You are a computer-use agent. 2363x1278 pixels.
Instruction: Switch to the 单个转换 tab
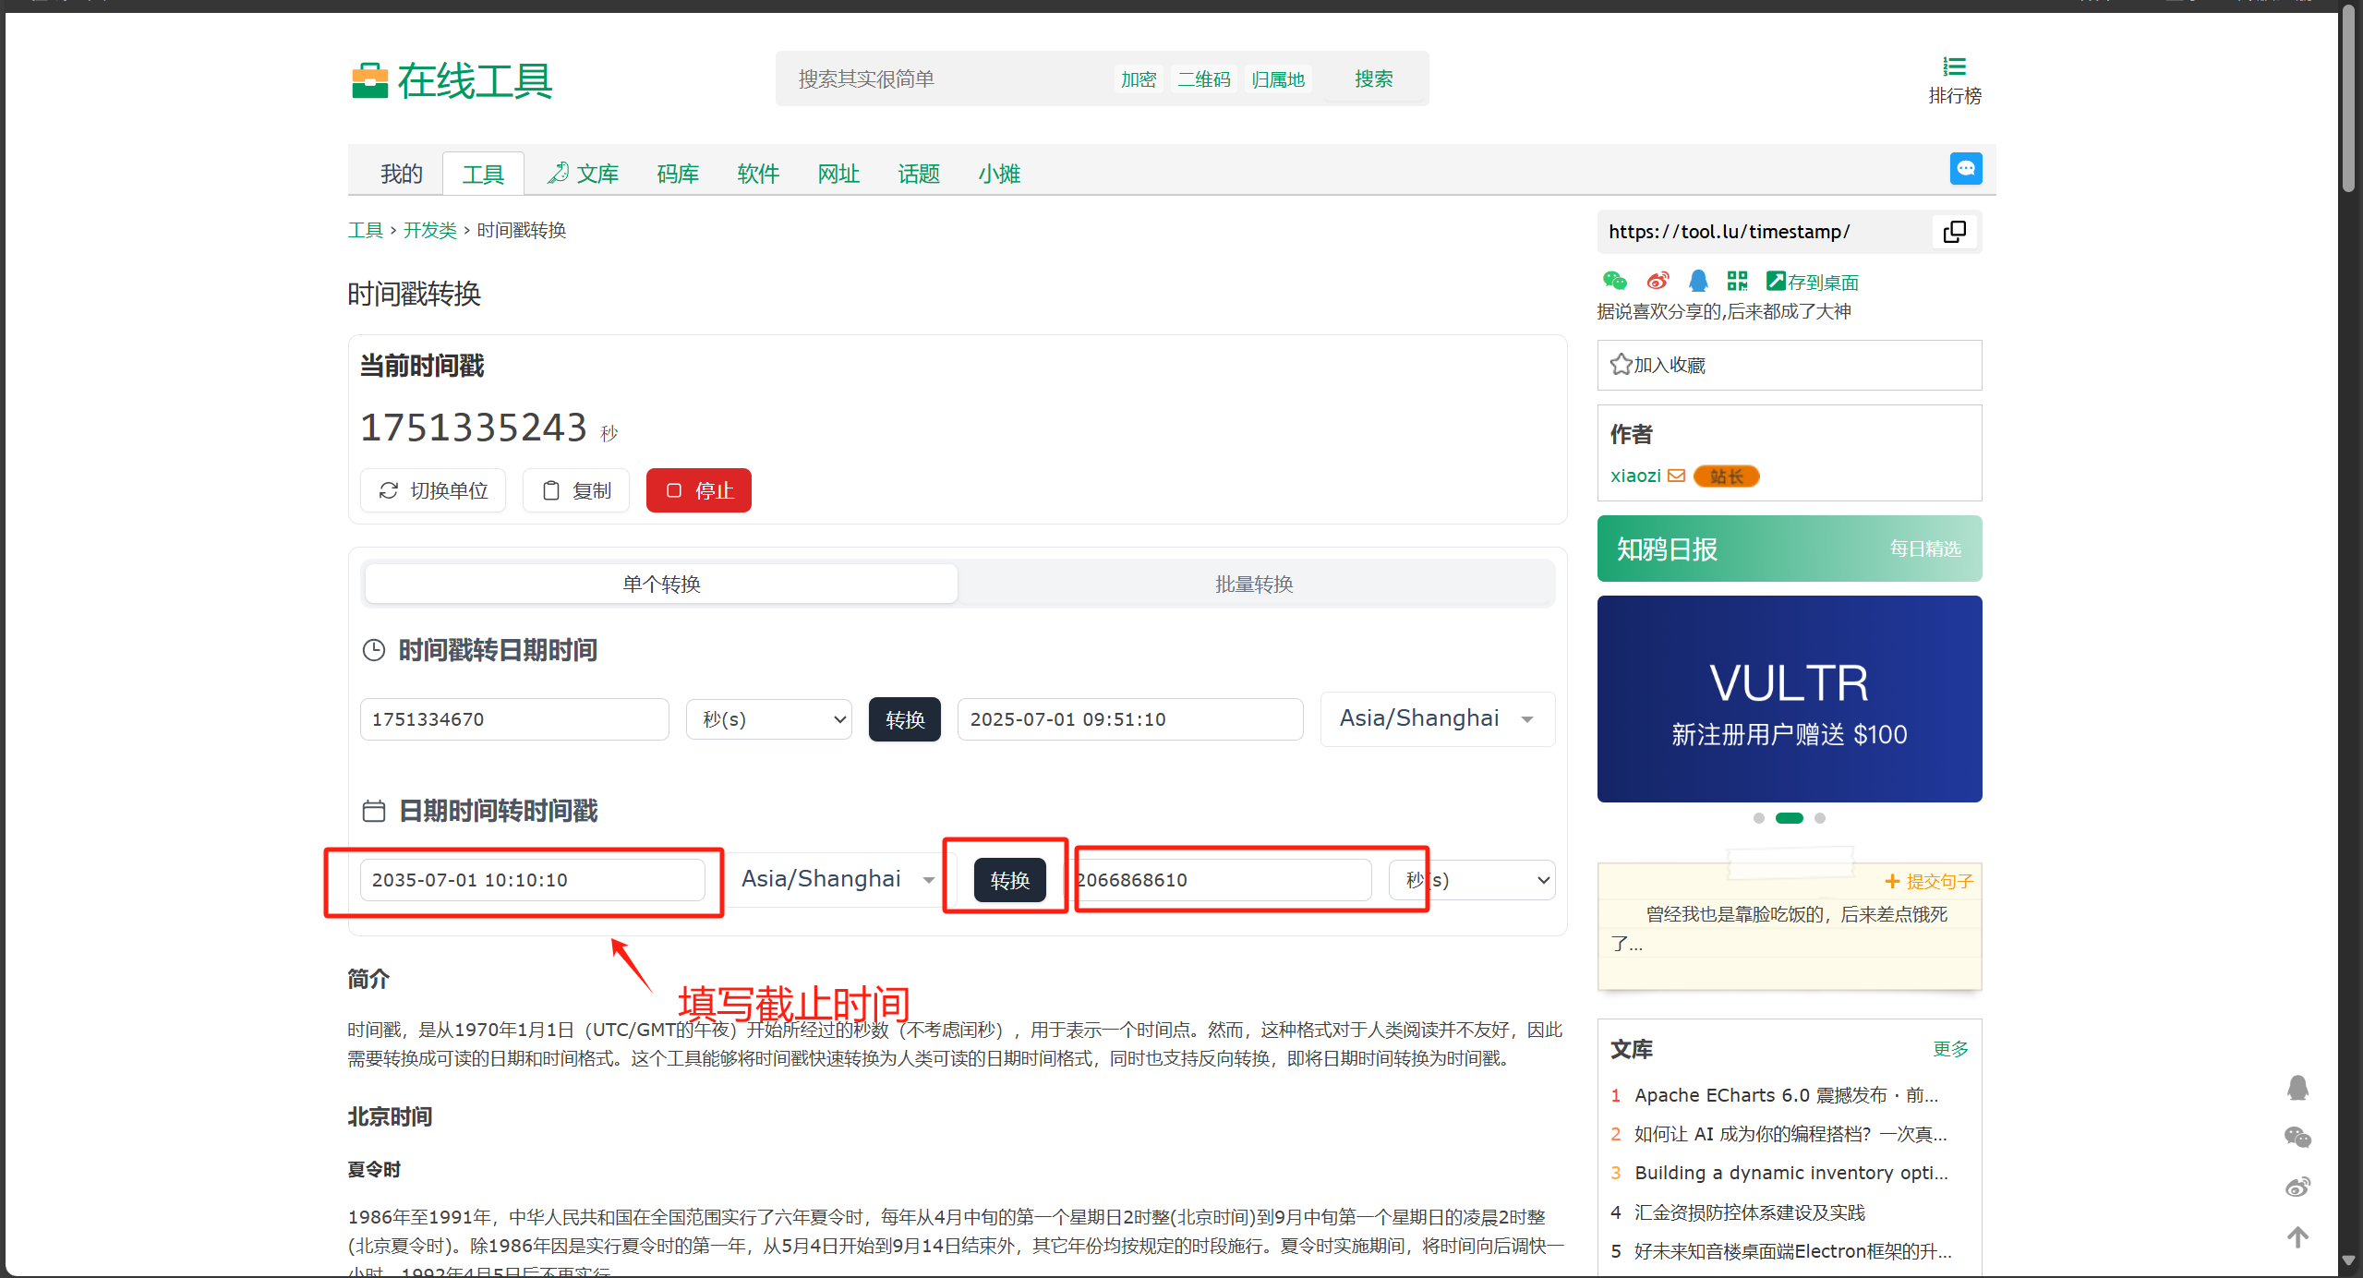pos(661,584)
